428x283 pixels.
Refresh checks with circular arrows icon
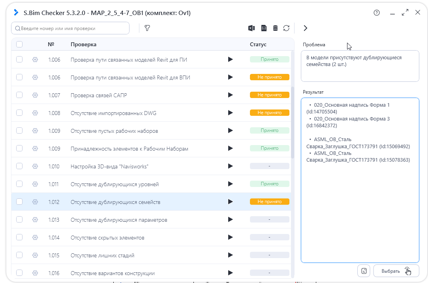point(286,28)
